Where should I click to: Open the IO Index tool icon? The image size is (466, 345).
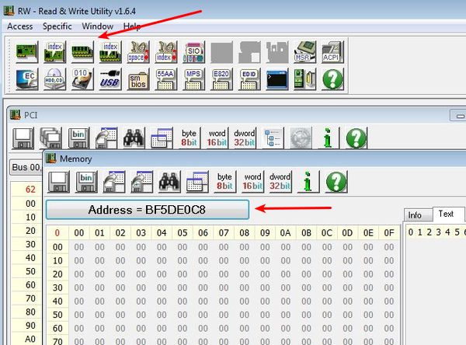(x=166, y=52)
